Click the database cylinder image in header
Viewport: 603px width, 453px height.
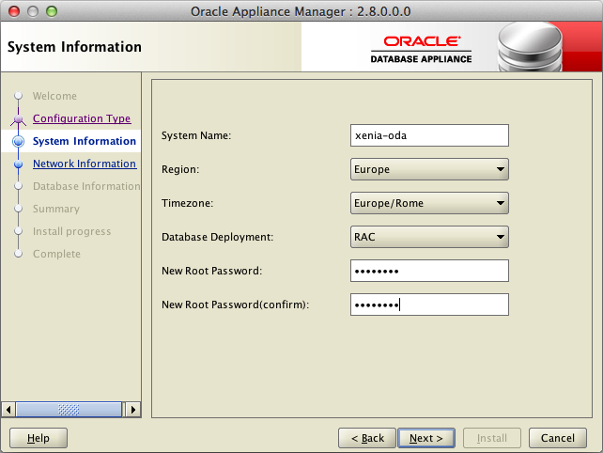pyautogui.click(x=531, y=47)
